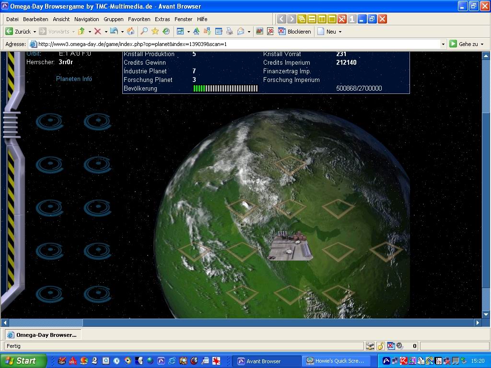491x368 pixels.
Task: Open the mail icon's dropdown arrow
Action: click(x=249, y=32)
